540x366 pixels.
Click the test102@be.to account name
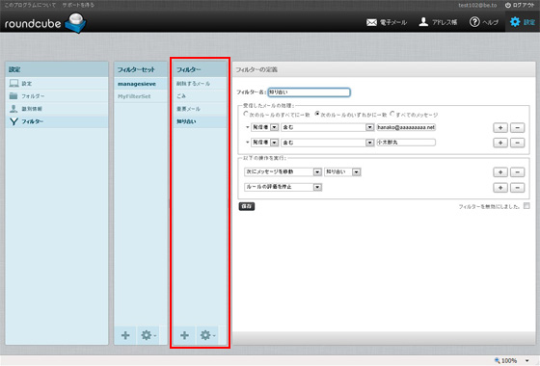(477, 5)
